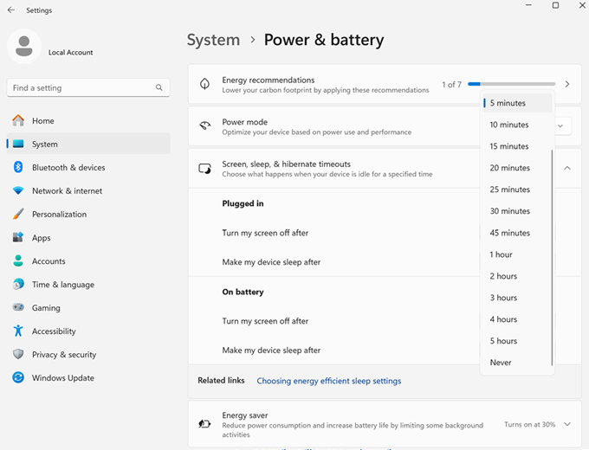The height and width of the screenshot is (450, 589).
Task: Click the Windows Update sync icon
Action: [18, 377]
